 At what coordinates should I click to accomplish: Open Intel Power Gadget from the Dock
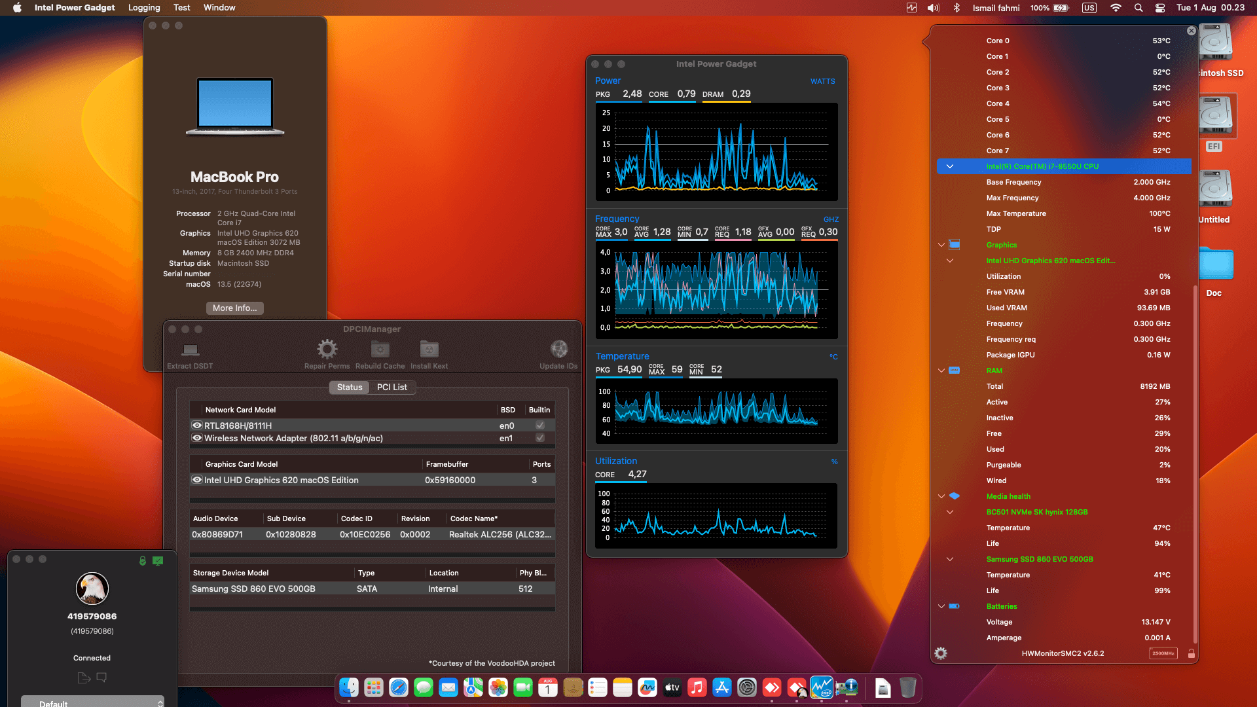point(822,688)
